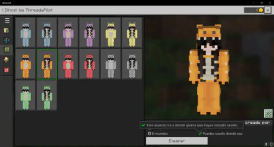Viewport: 274px width, 147px height.
Task: Select gray dino skin with long hair
Action: point(132,64)
